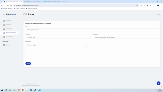Click into the Mensagem textarea
The height and width of the screenshot is (92, 163).
(x=92, y=52)
